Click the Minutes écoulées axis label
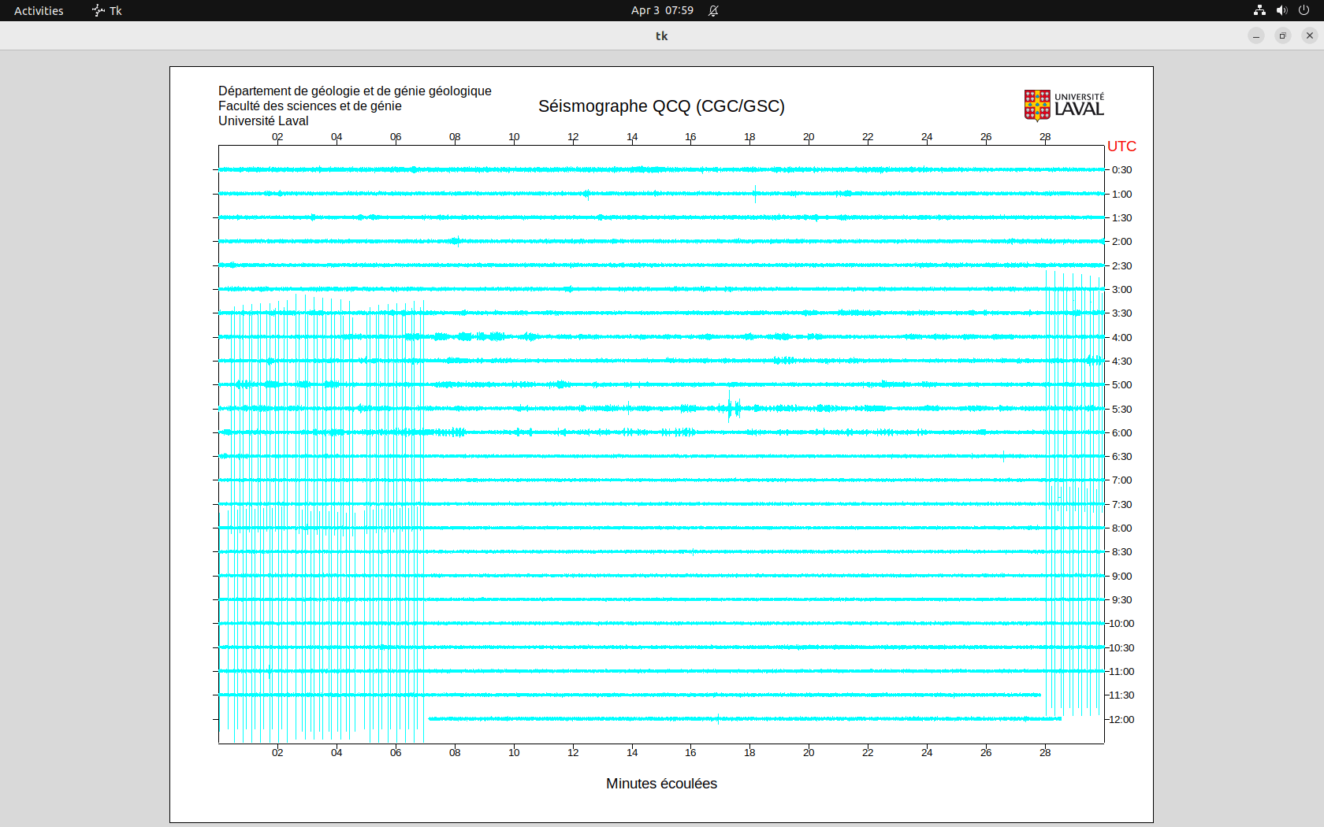Screen dimensions: 1324x827 pyautogui.click(x=661, y=784)
